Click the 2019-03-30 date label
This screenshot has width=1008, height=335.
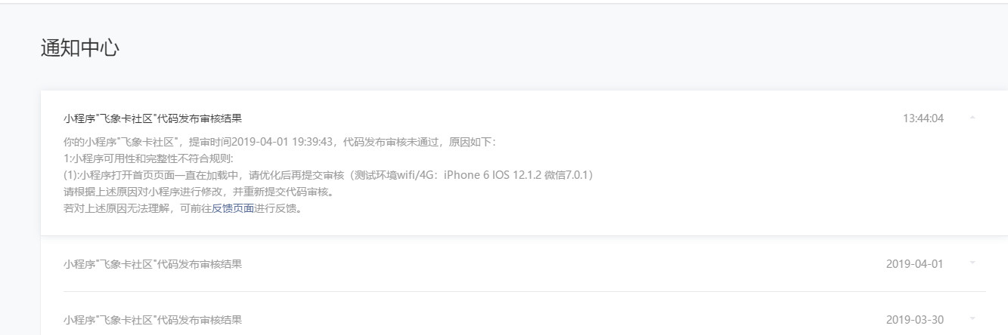click(x=914, y=320)
